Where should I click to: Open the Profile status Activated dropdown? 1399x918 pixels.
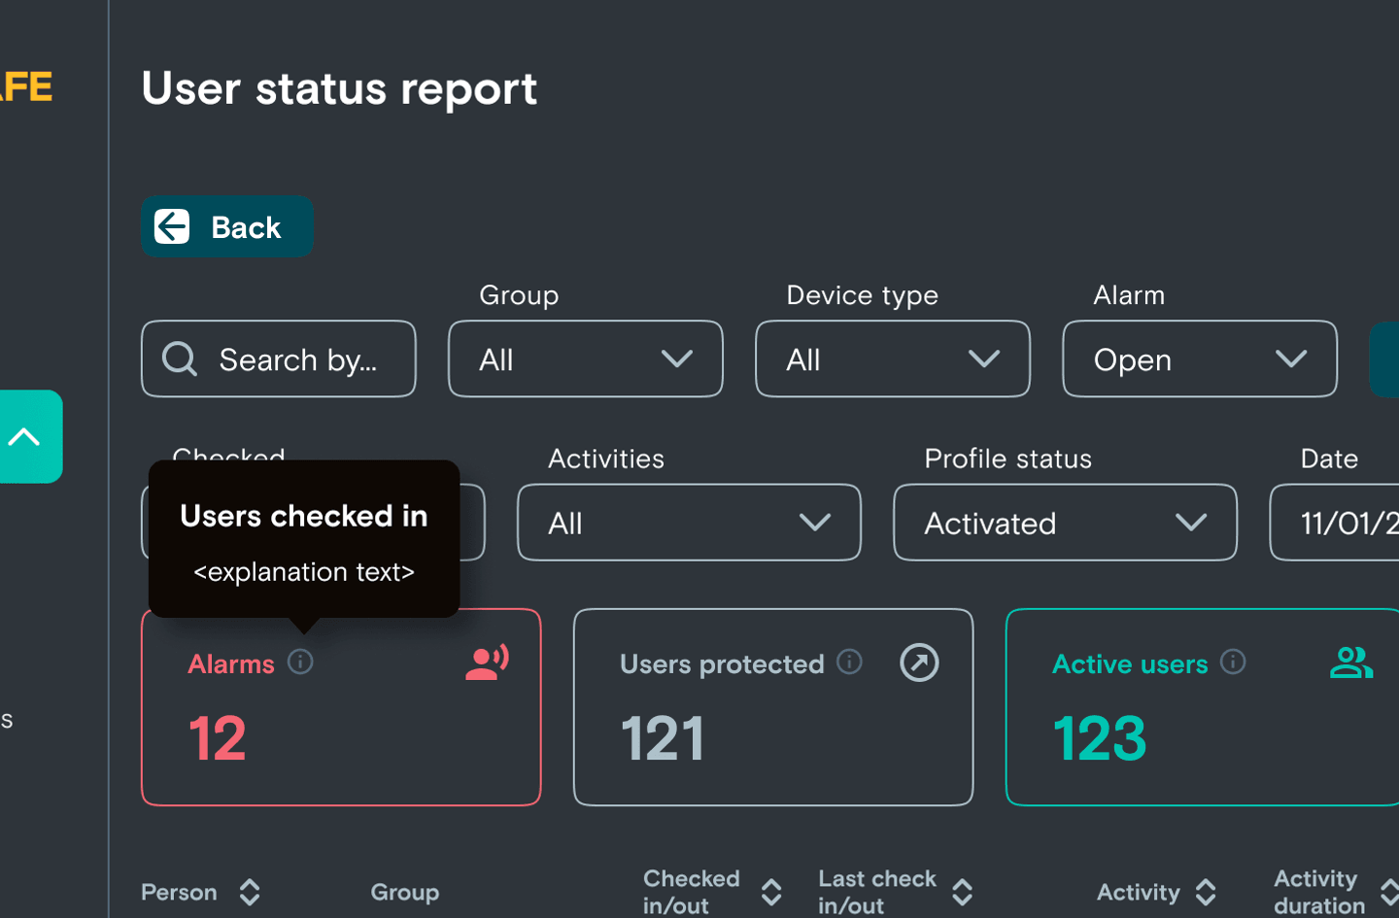pyautogui.click(x=1065, y=523)
